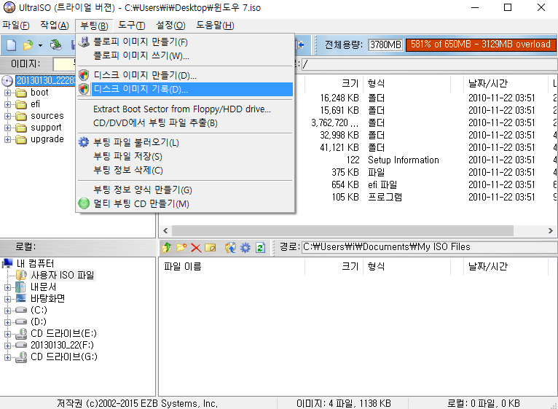Open the 작업(A) menu
558x409 pixels.
[x=55, y=26]
